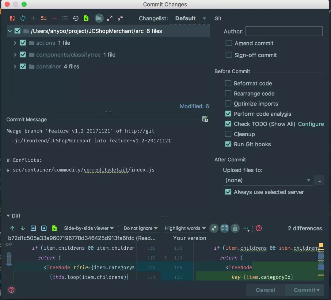Click the Show Diff icon in toolbar

[x=12, y=18]
